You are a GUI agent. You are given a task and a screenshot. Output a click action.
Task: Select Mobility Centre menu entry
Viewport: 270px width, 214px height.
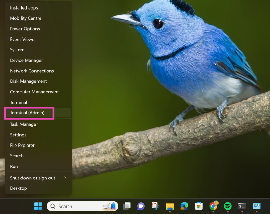39,18
